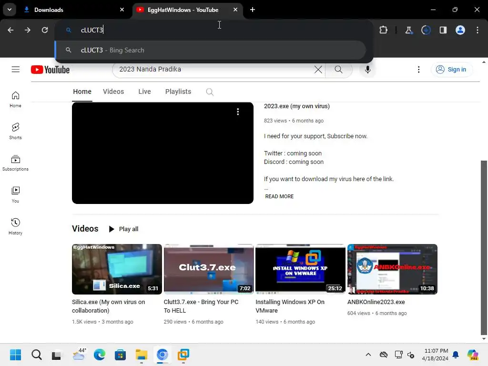The height and width of the screenshot is (366, 488).
Task: Open the notification bell in taskbar
Action: (x=456, y=355)
